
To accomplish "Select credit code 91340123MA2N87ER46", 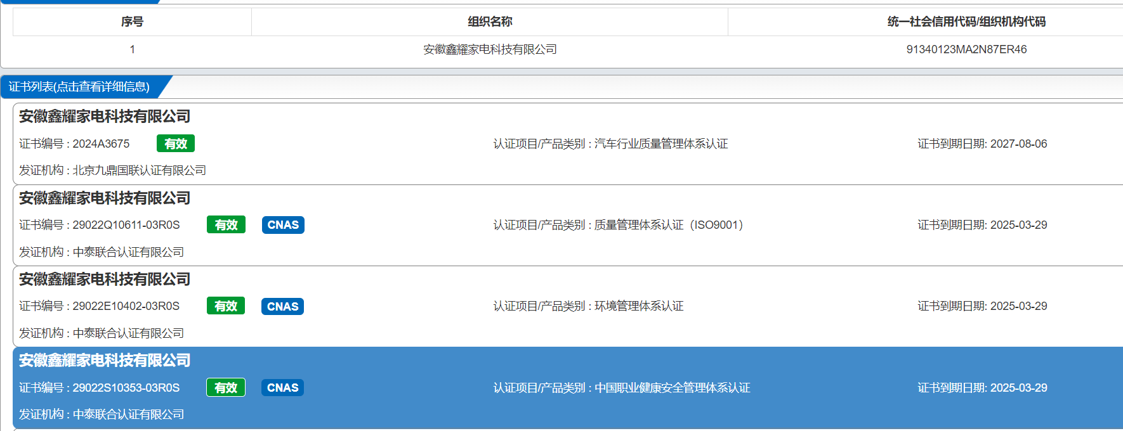I will (x=966, y=49).
